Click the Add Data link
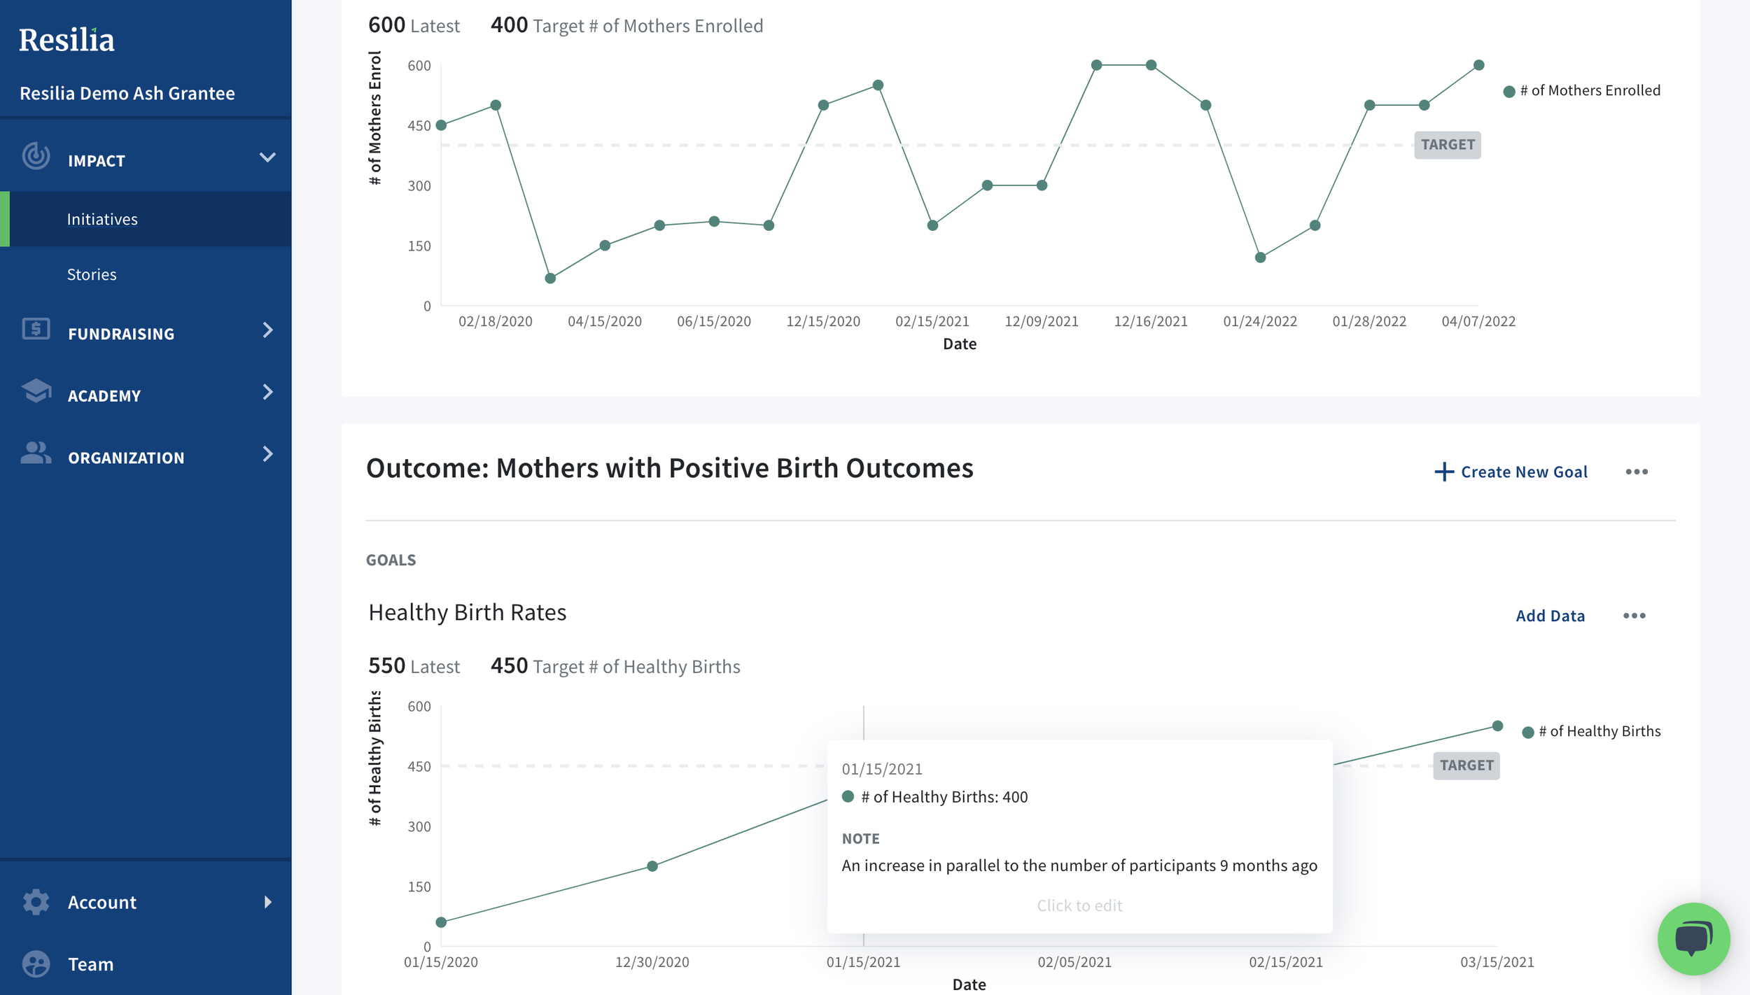Image resolution: width=1750 pixels, height=995 pixels. [x=1550, y=616]
